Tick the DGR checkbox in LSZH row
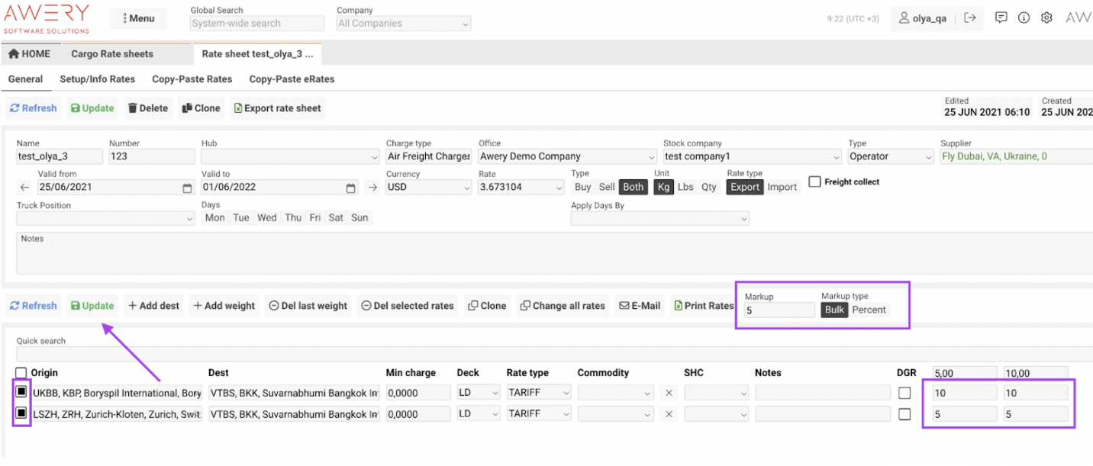 pos(904,414)
